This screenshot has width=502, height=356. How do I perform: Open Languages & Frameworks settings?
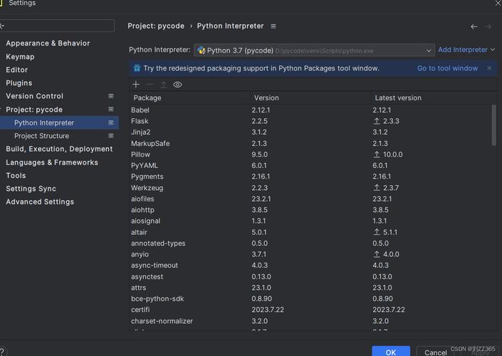point(52,162)
